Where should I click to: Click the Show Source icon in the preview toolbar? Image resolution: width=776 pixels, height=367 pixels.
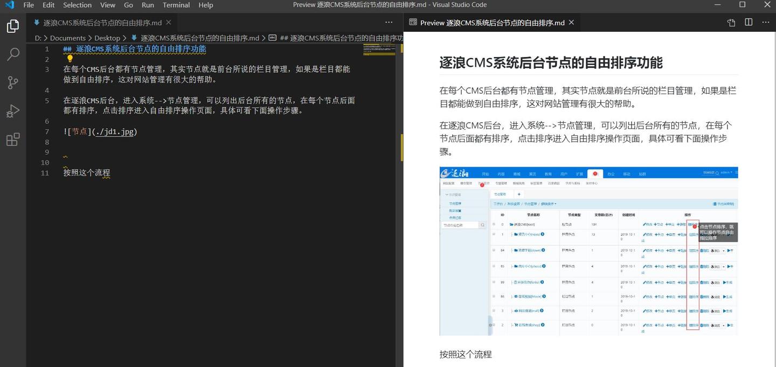coord(731,23)
